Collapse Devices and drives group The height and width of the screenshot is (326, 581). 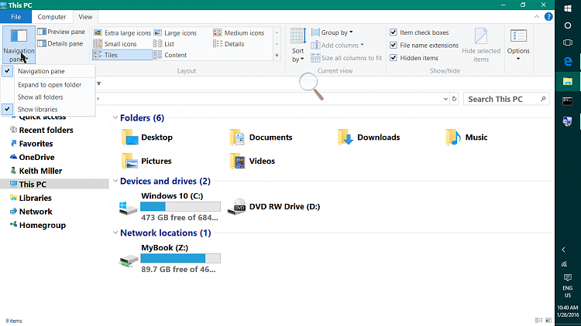115,181
